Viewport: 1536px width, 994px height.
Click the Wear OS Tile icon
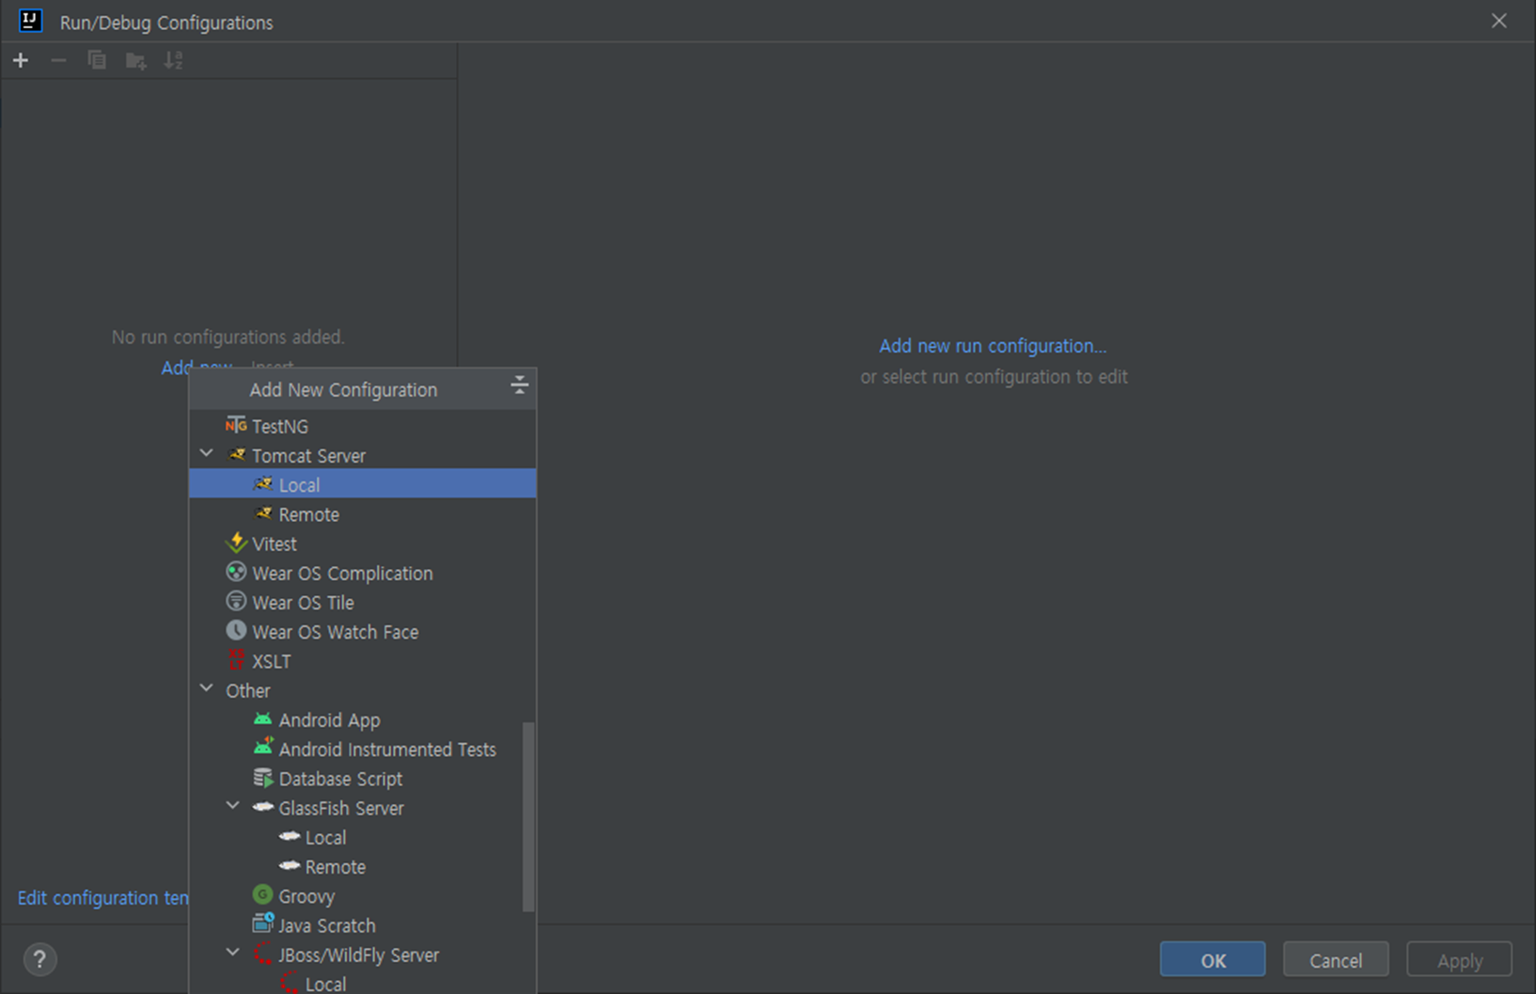(236, 601)
